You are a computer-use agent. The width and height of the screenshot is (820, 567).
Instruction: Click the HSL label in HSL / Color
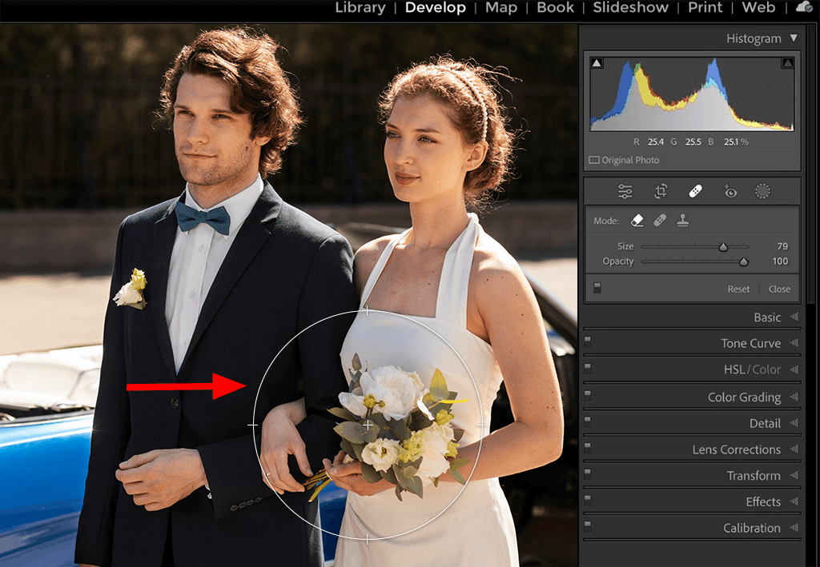pyautogui.click(x=734, y=369)
